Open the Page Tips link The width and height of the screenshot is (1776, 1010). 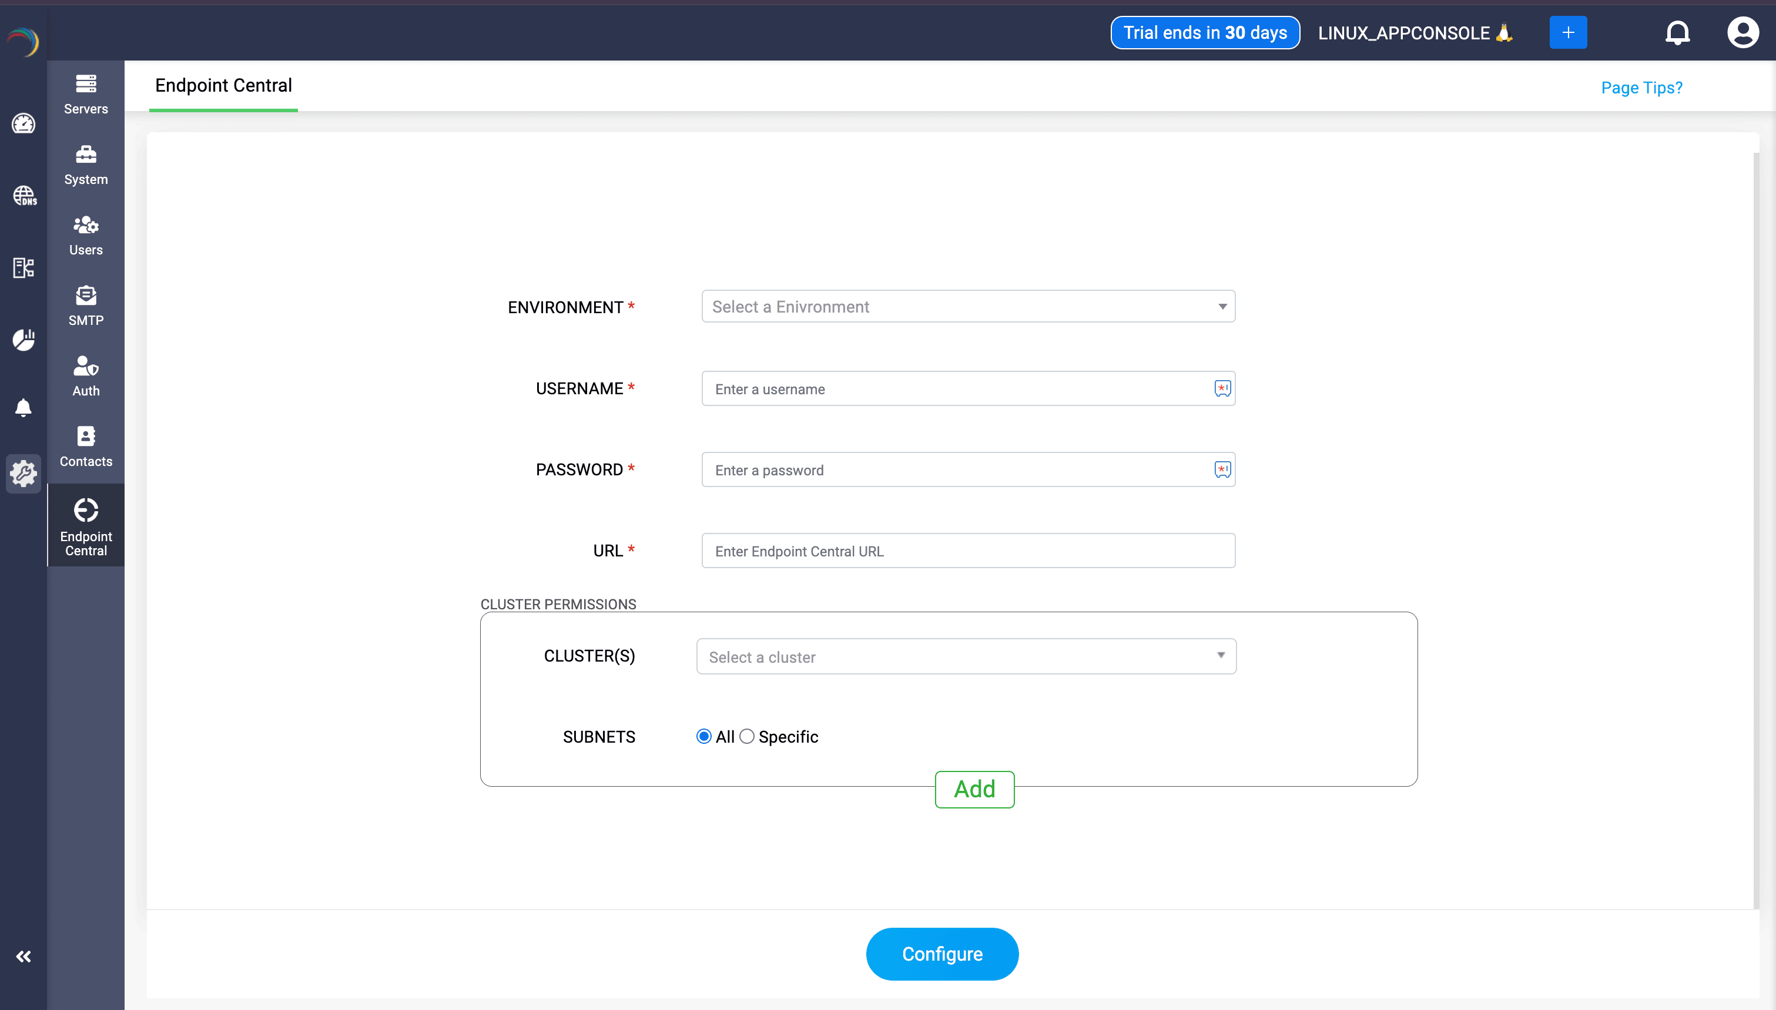click(x=1641, y=88)
